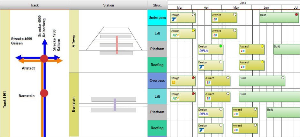Click the yellow status dot on A Town Platform Award
Screen dimensions: 300x137
point(262,46)
